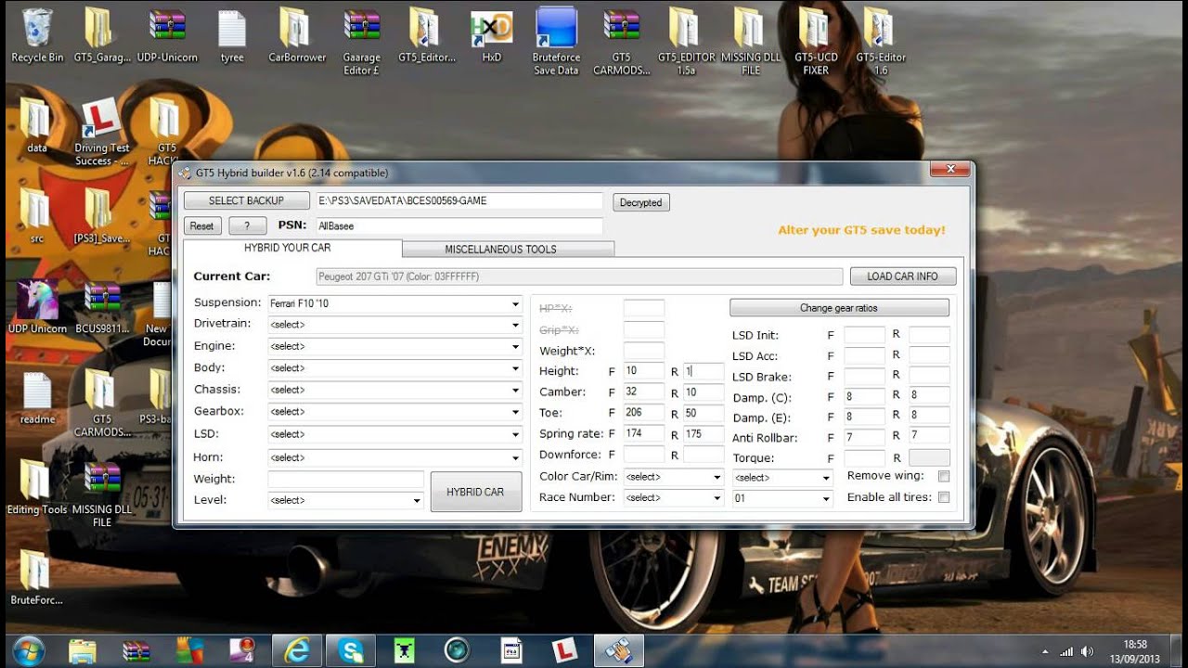Image resolution: width=1188 pixels, height=668 pixels.
Task: Enable the Enable all tires checkbox
Action: [x=944, y=497]
